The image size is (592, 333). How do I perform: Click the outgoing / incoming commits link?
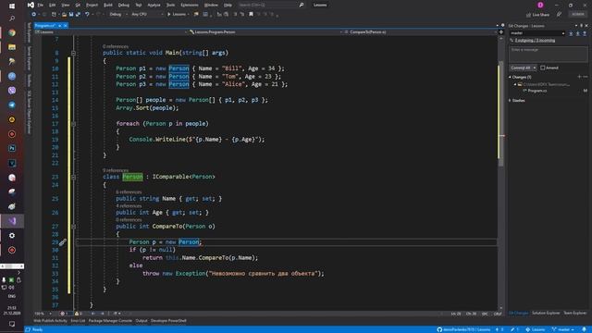(535, 41)
